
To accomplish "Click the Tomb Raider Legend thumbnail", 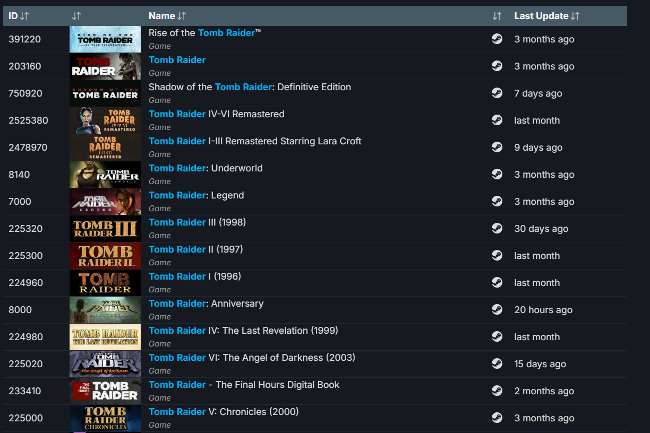I will point(105,202).
